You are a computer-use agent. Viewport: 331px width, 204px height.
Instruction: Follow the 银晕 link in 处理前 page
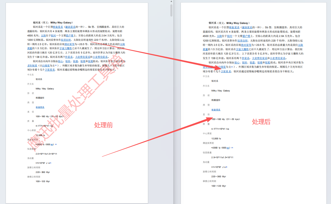83,61
